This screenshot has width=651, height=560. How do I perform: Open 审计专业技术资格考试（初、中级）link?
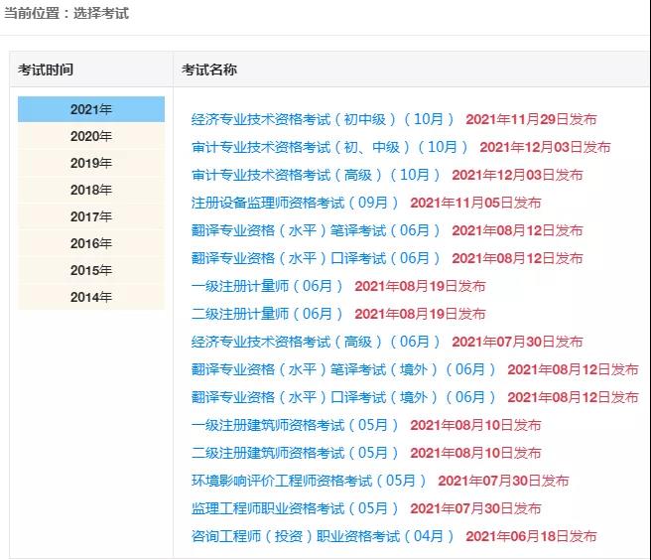tap(329, 147)
